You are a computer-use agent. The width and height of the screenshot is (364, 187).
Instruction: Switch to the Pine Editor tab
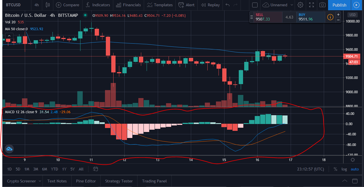point(86,181)
